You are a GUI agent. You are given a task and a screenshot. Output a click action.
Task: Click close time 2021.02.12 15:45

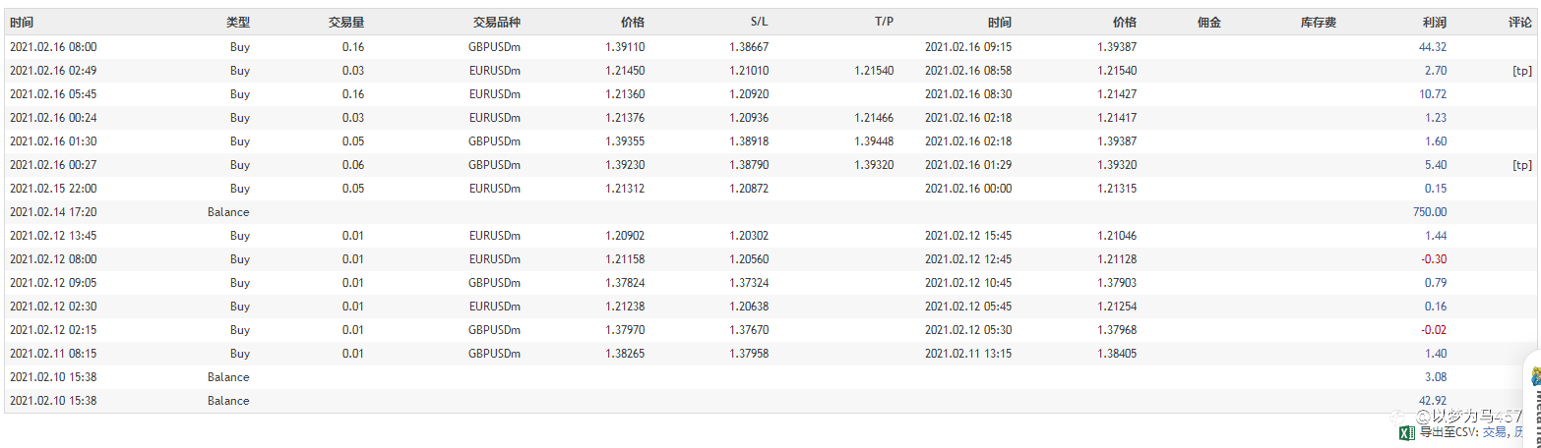(x=968, y=236)
